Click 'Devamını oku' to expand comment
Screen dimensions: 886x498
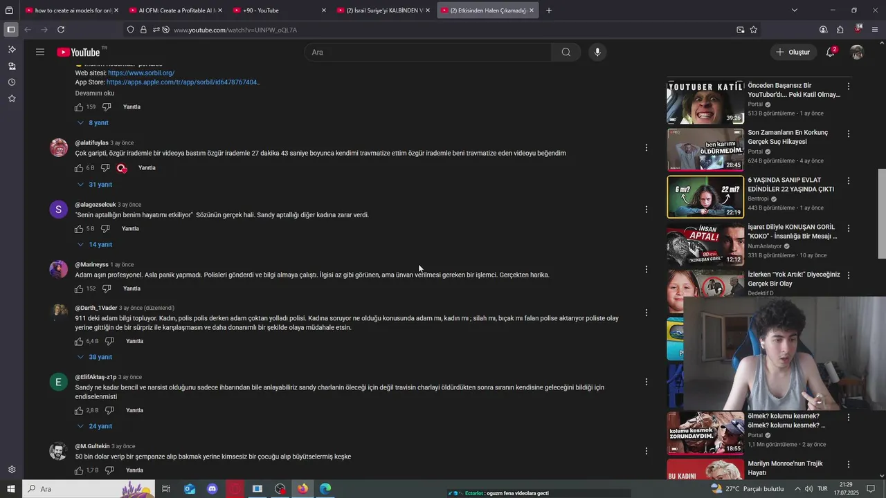(x=95, y=93)
